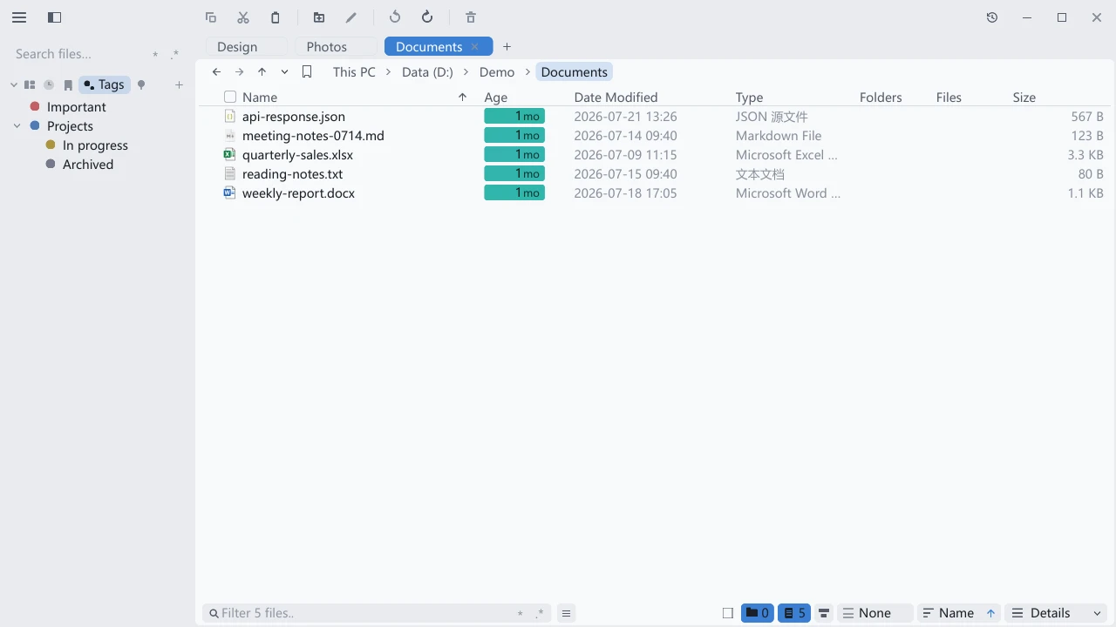The width and height of the screenshot is (1116, 627).
Task: Open the Details view mode dropdown
Action: pyautogui.click(x=1057, y=613)
